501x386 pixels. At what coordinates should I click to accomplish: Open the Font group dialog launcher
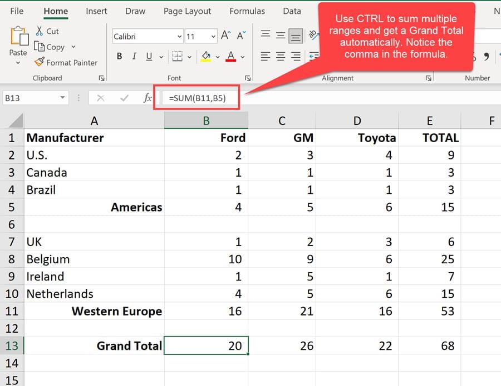coord(247,78)
